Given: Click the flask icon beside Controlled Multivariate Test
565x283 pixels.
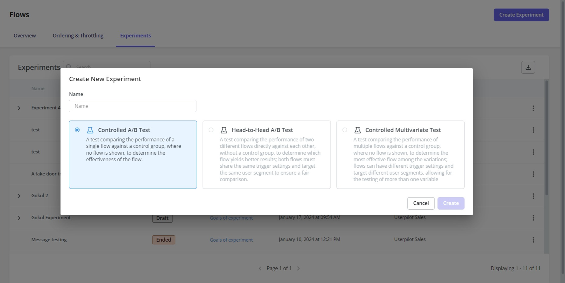Looking at the screenshot, I should point(357,130).
